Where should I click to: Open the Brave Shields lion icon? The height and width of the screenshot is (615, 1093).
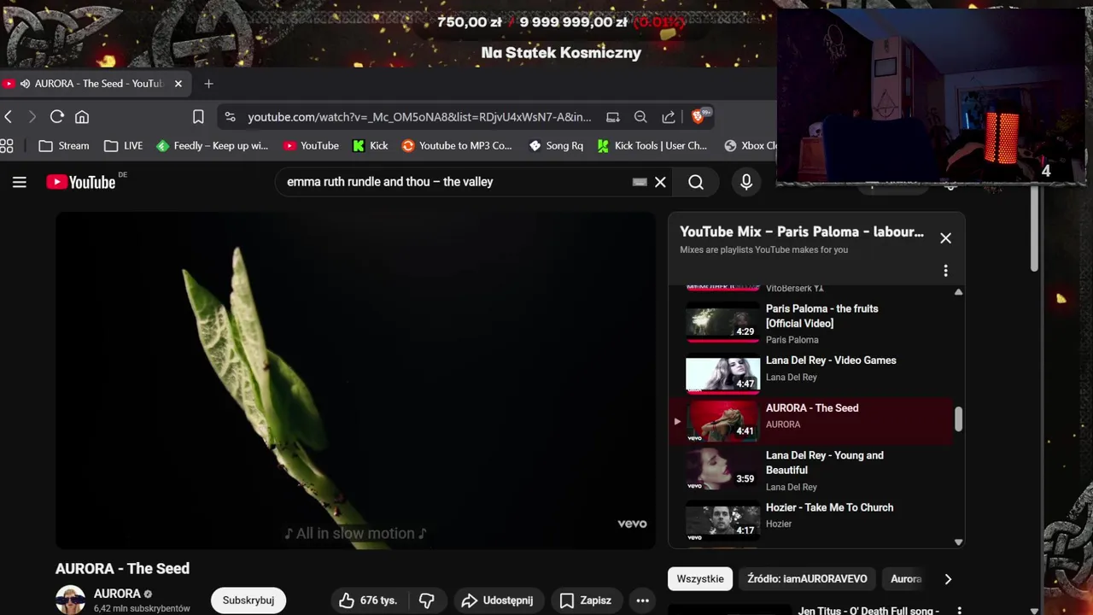tap(698, 116)
